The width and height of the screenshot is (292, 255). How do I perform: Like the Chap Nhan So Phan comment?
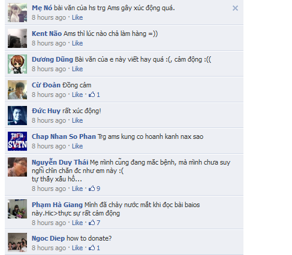click(x=77, y=146)
